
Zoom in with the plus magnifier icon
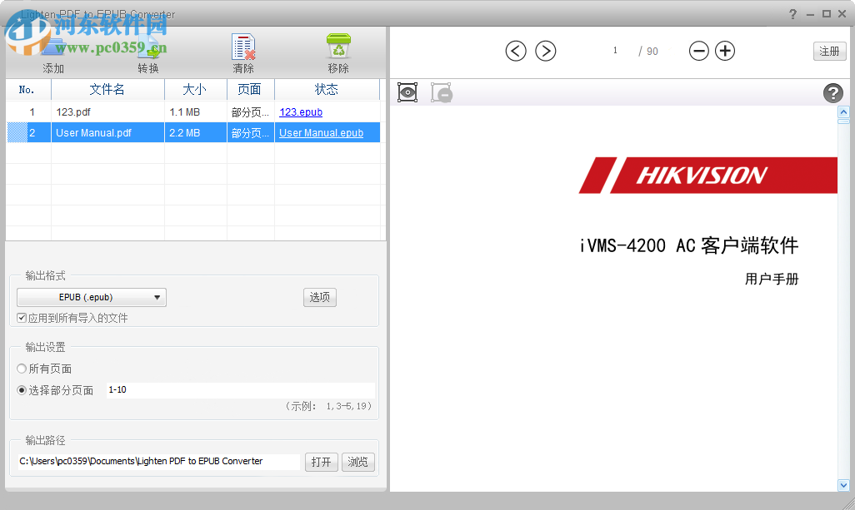tap(724, 51)
